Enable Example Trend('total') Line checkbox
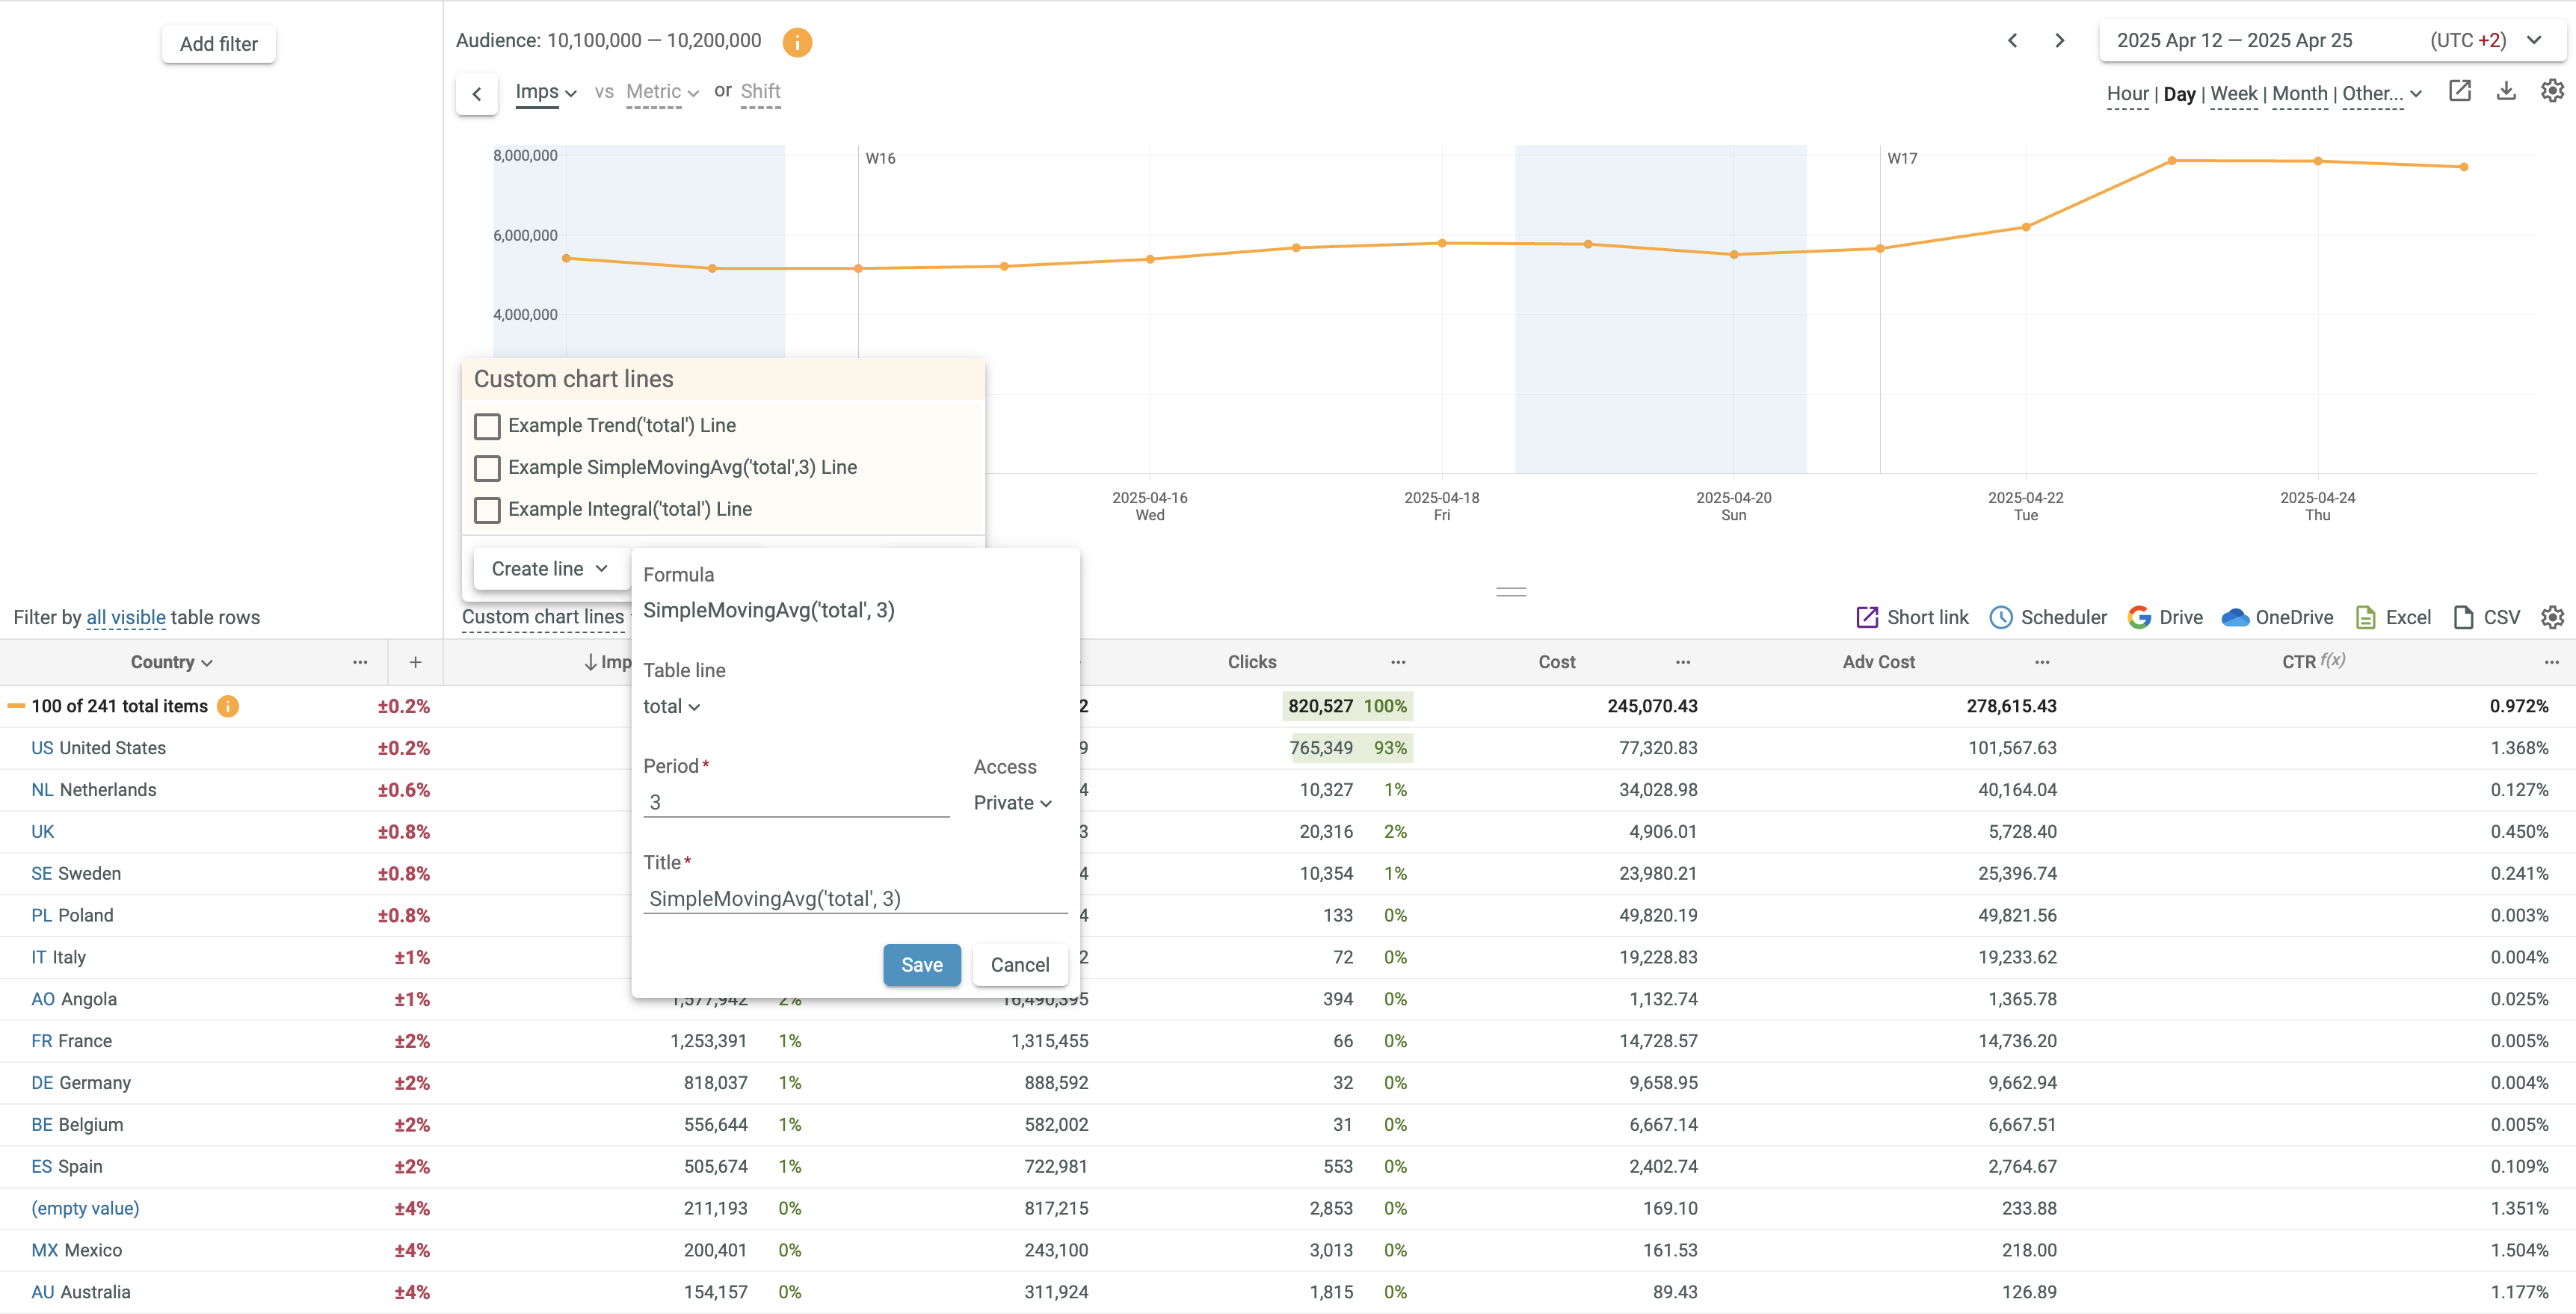 pos(487,426)
